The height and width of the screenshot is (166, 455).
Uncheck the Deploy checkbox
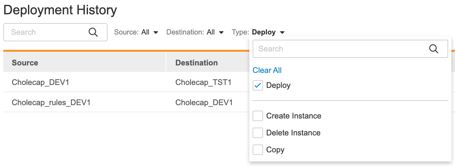click(x=258, y=86)
